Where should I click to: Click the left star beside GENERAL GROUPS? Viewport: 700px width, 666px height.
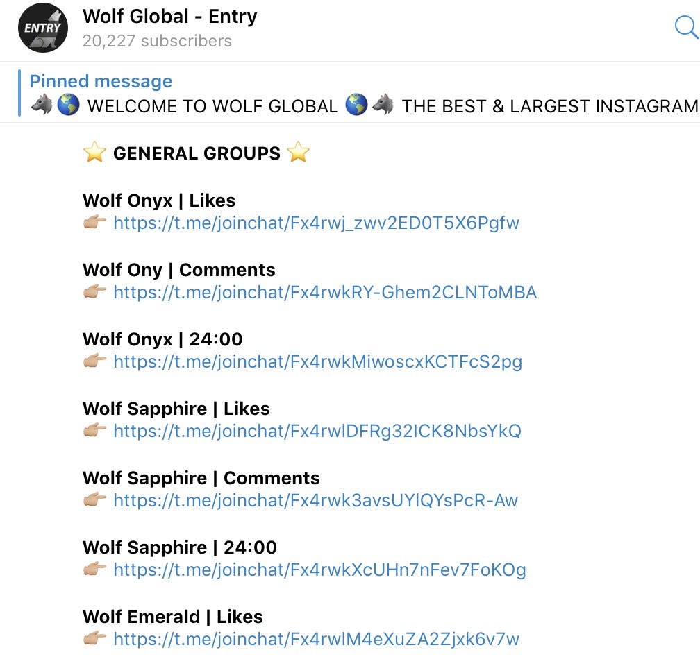94,152
